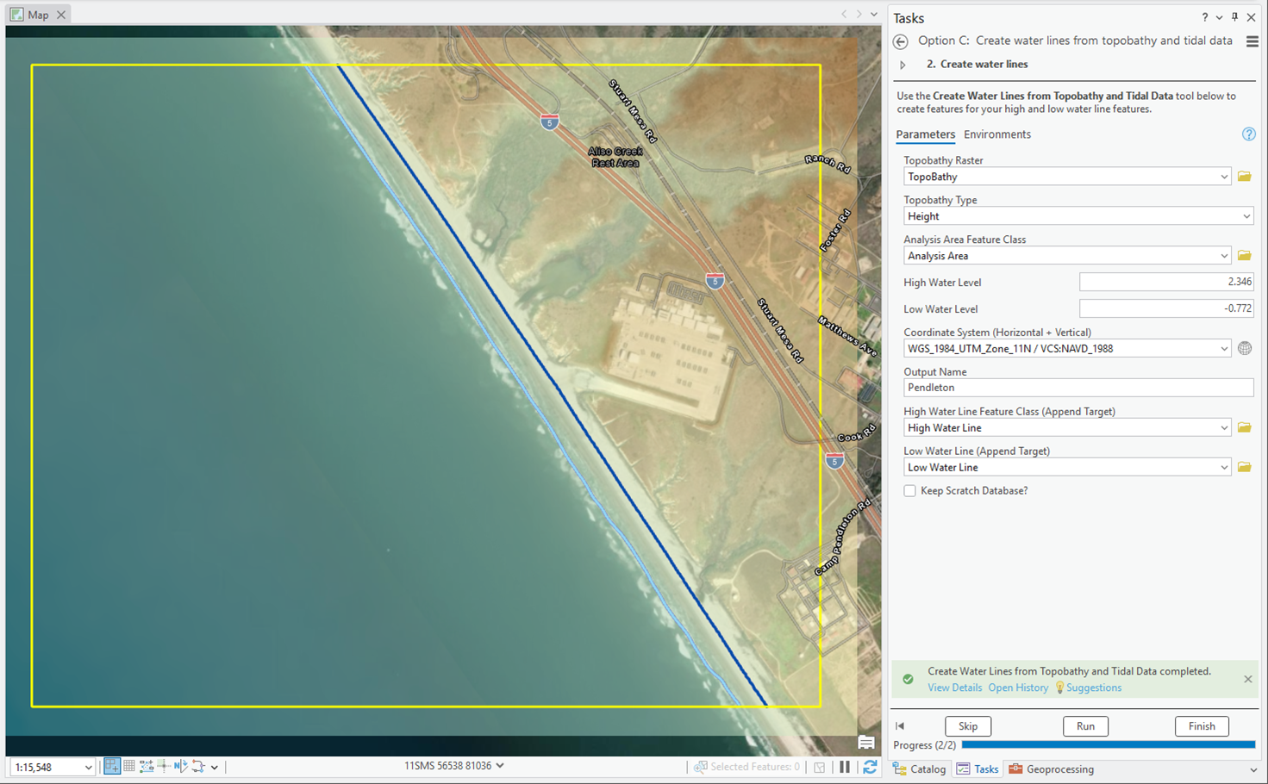Open the tool help icon beside Environments
The height and width of the screenshot is (784, 1268).
point(1248,134)
